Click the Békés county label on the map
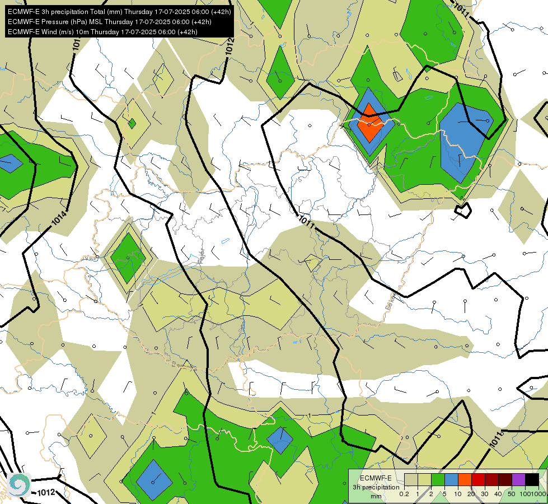Screen dimensions: 548x504 pos(390,302)
